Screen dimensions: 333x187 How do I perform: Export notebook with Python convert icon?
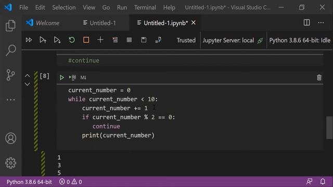pyautogui.click(x=158, y=40)
